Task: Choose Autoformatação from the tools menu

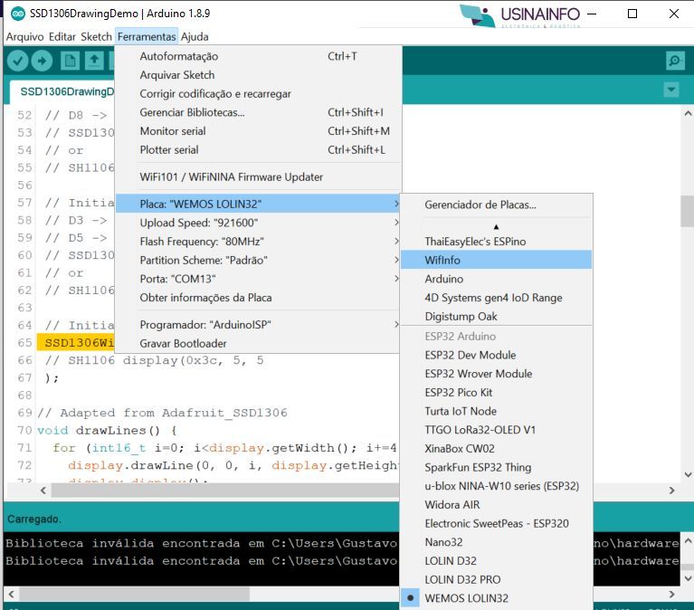Action: pos(258,56)
